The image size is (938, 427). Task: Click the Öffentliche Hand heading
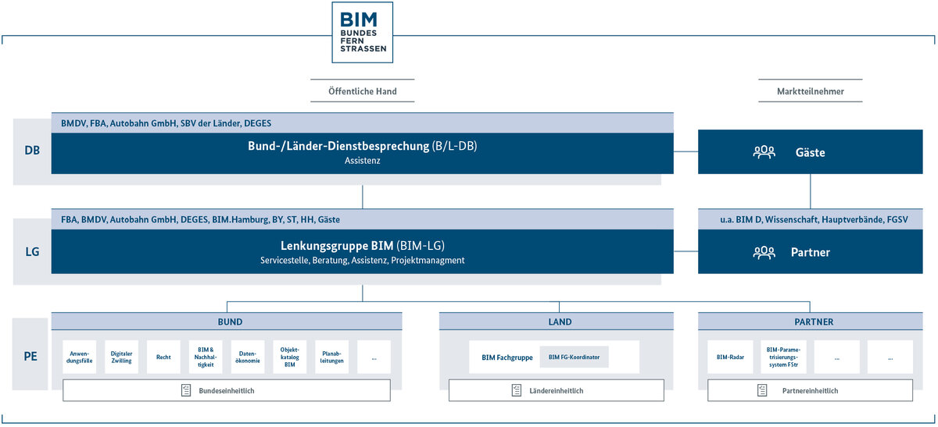(363, 91)
